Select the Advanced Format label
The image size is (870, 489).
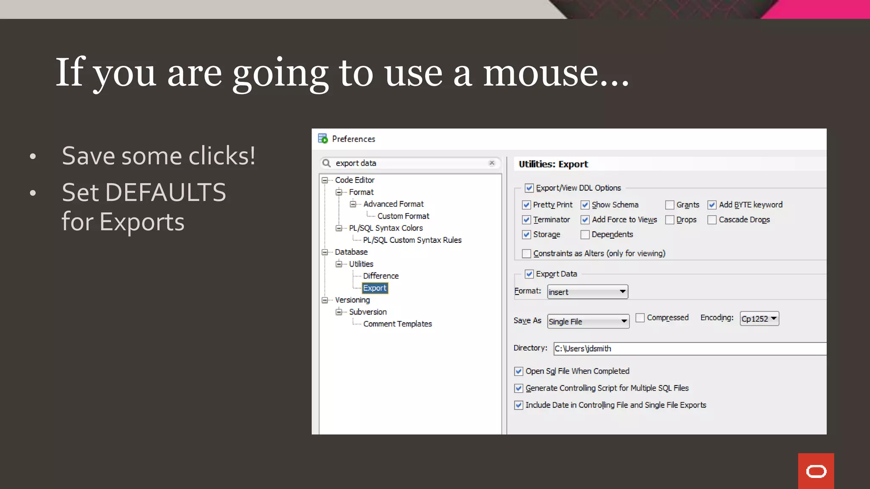[x=393, y=204]
